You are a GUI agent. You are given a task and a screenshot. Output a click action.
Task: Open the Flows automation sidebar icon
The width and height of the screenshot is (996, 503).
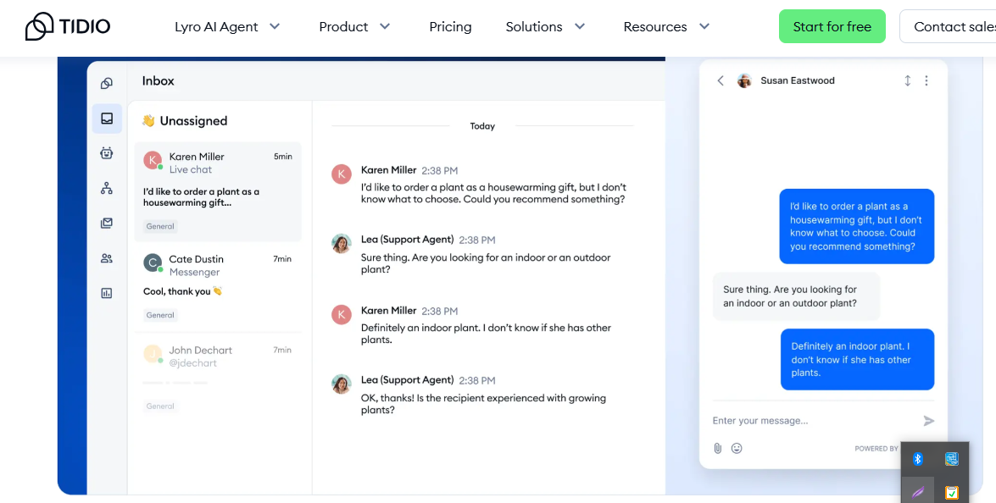[x=106, y=188]
